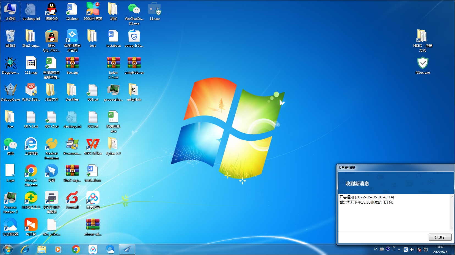The image size is (455, 255).
Task: Select the 111.nsp file icon
Action: [x=31, y=65]
